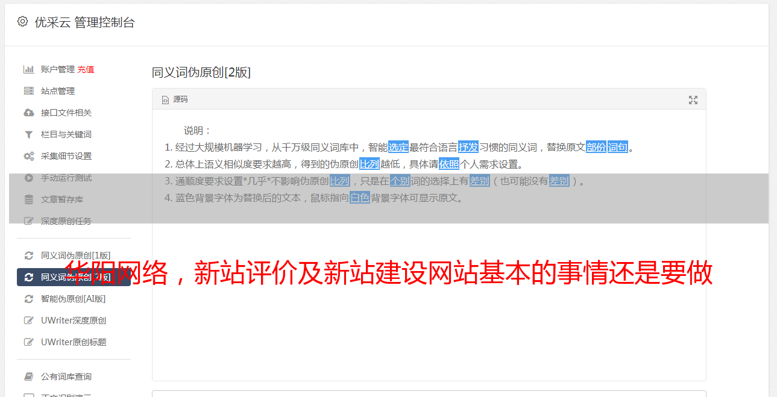Click the book icon for 公有词库查询
This screenshot has width=777, height=397.
(28, 377)
